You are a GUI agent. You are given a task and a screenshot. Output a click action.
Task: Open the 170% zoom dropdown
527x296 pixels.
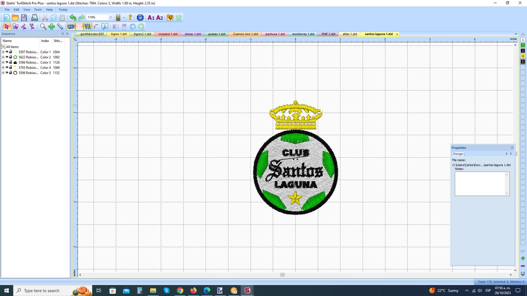click(111, 18)
